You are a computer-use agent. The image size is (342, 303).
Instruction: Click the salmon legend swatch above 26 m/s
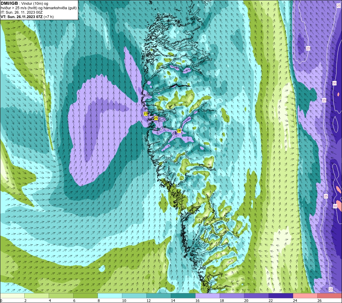[330, 295]
